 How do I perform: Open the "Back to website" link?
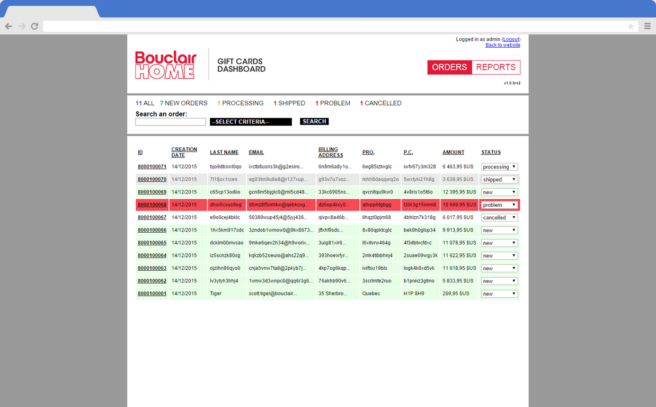(x=502, y=45)
